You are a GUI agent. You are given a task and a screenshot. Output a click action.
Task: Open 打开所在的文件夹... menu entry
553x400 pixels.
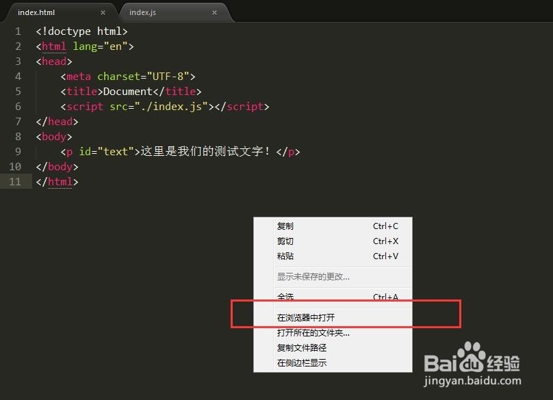click(x=333, y=333)
